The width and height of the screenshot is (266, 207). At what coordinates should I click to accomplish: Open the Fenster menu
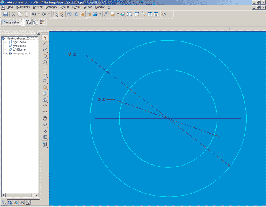click(x=100, y=7)
